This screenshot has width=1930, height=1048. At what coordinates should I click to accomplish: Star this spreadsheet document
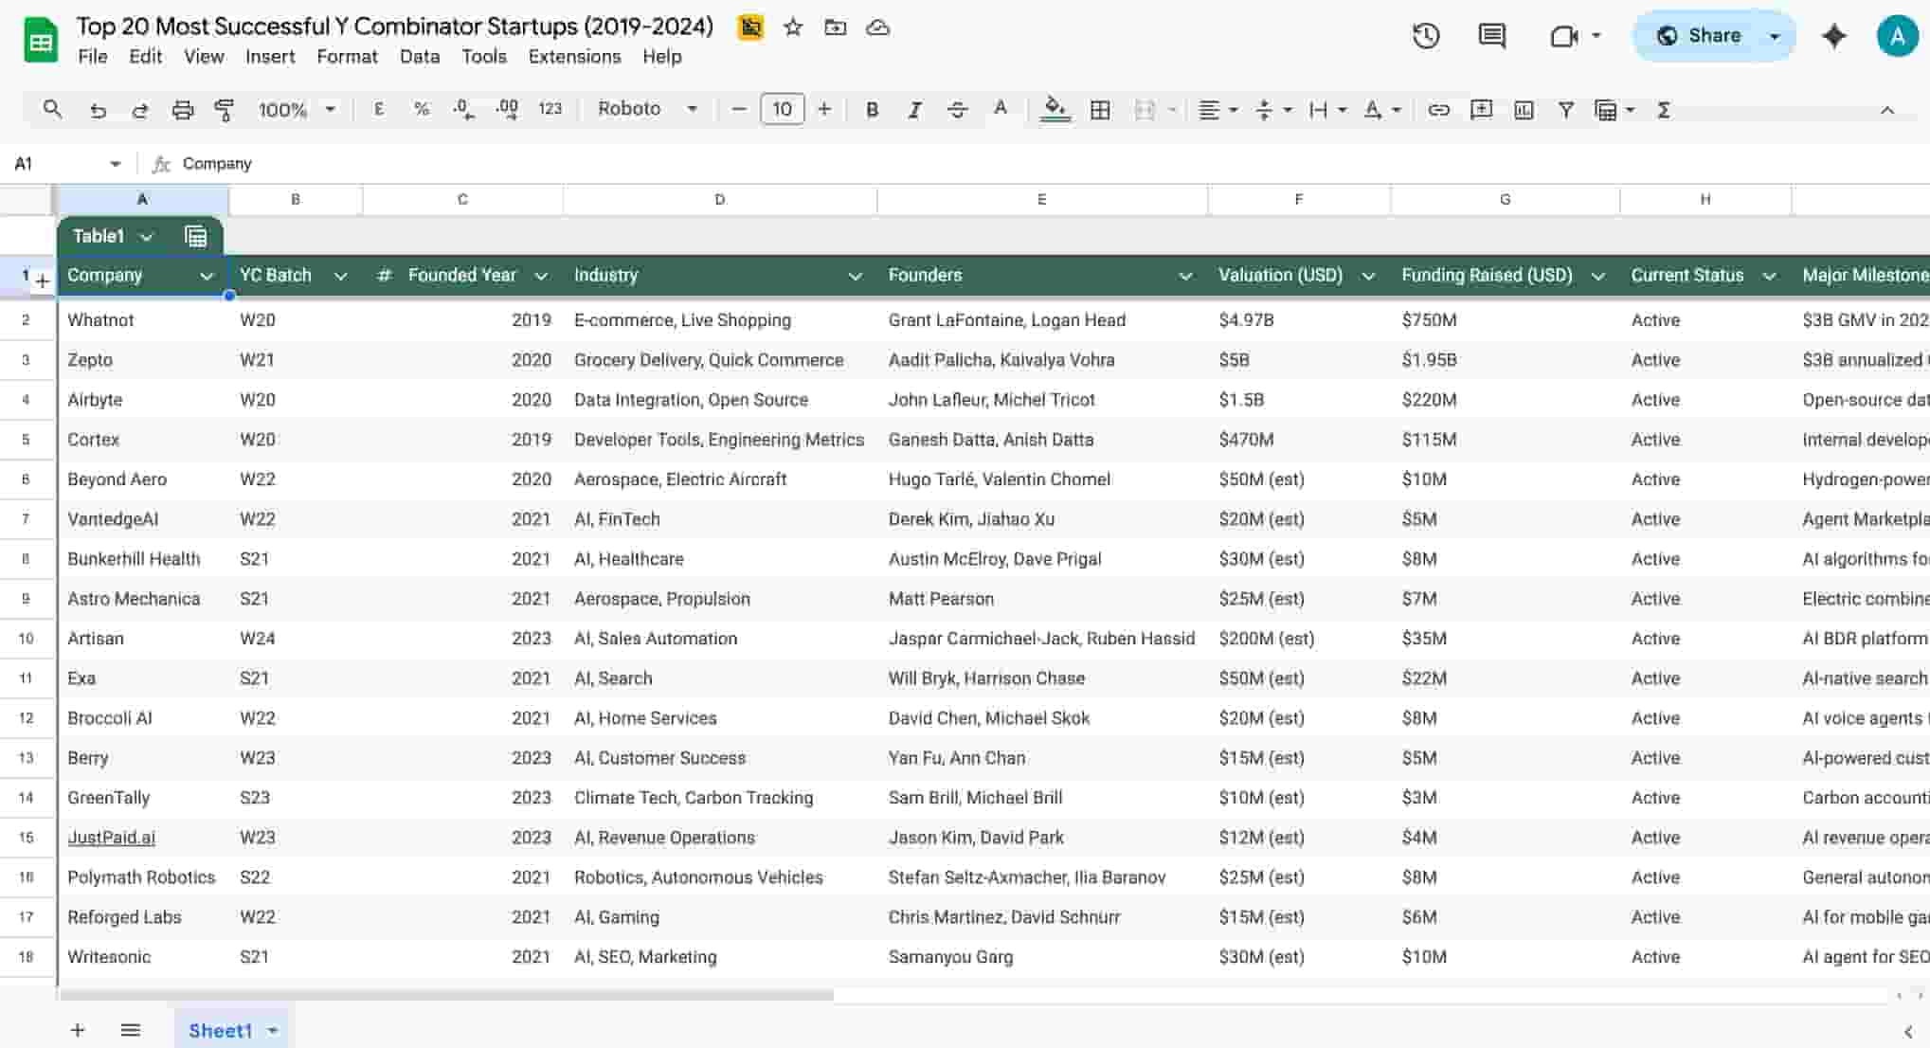point(793,27)
